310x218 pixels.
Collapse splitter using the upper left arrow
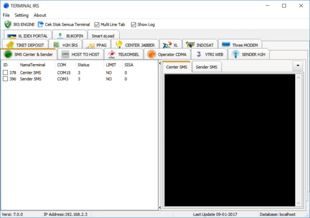pyautogui.click(x=160, y=63)
